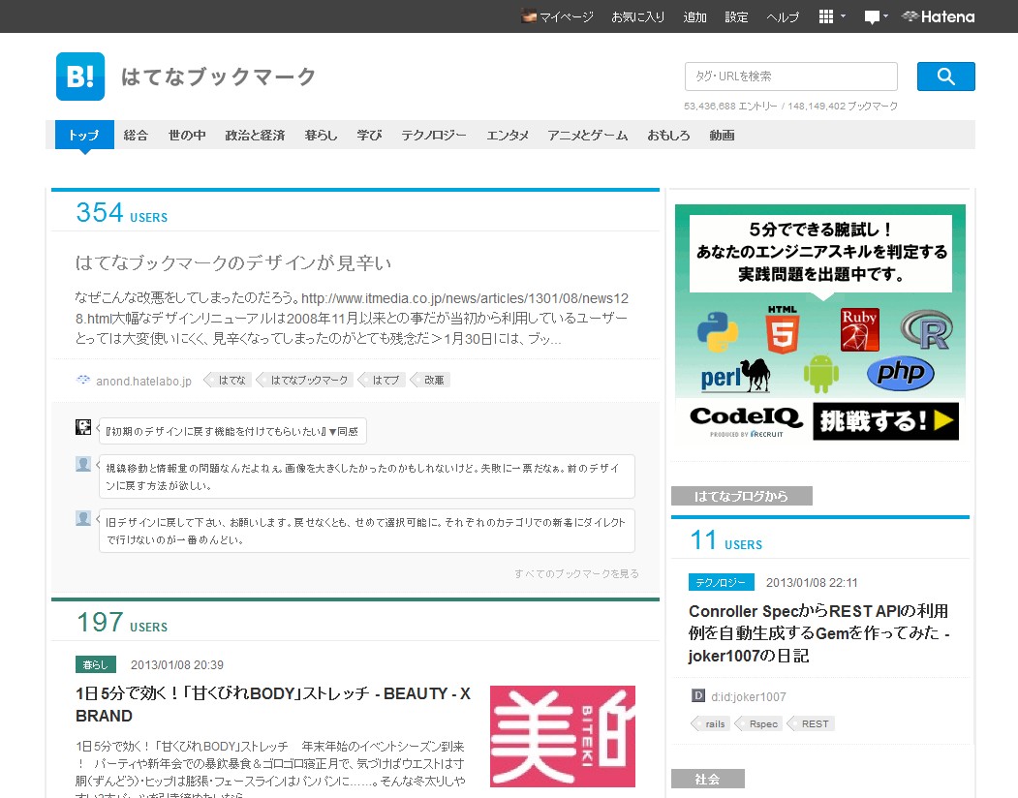Click the REST tag
Viewport: 1018px width, 798px height.
tap(811, 724)
